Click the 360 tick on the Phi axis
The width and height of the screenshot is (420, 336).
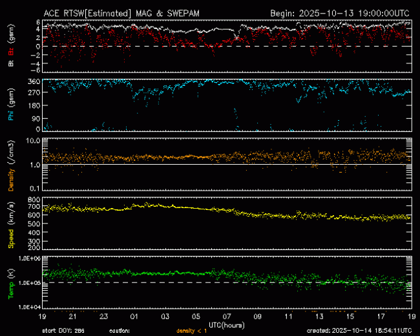pyautogui.click(x=34, y=82)
